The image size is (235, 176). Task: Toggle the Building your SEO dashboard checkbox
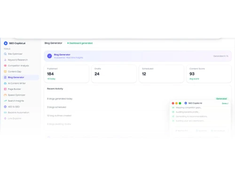[x=173, y=121]
